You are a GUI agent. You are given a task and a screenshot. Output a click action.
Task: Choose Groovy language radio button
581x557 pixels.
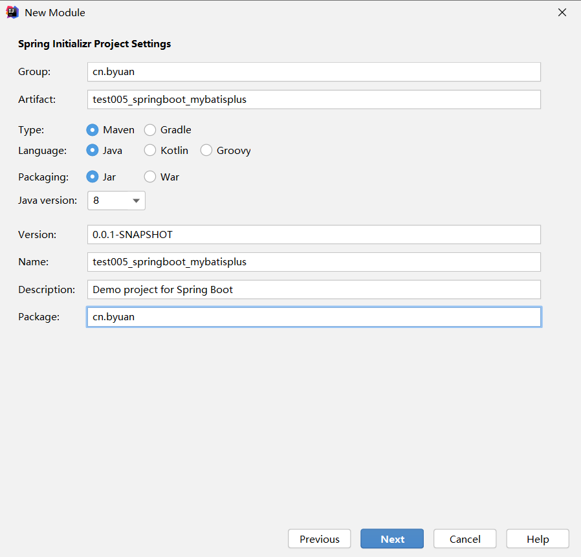click(206, 151)
